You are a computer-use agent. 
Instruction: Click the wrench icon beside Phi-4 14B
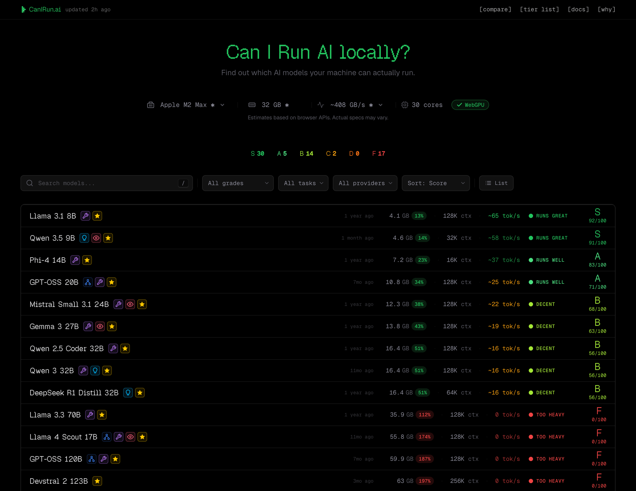(75, 260)
